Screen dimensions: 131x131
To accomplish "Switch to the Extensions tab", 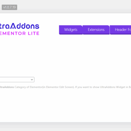I will (96, 30).
